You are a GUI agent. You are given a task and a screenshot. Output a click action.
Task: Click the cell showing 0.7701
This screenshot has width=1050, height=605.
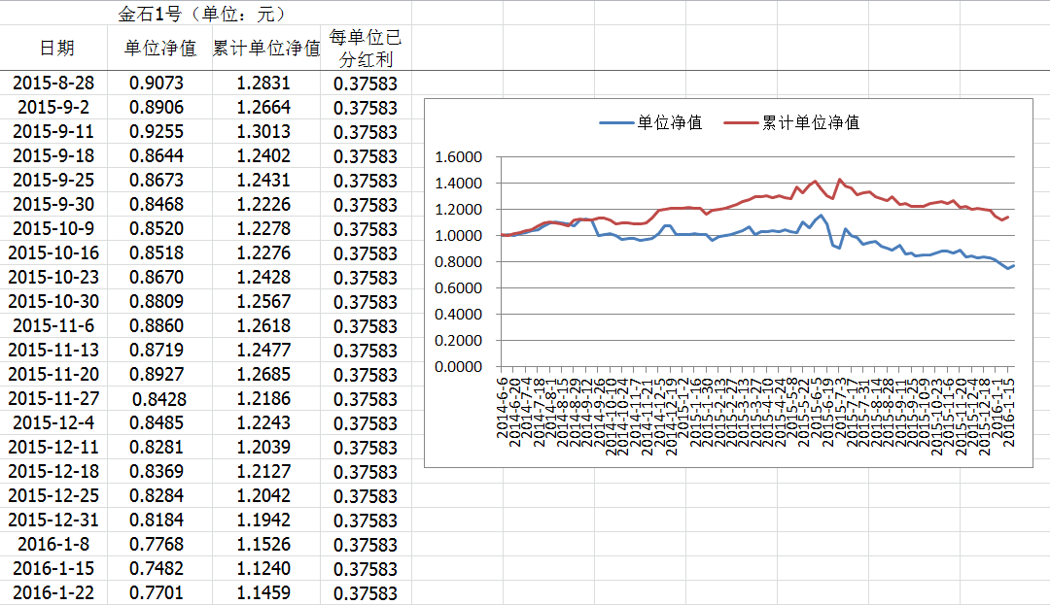157,592
